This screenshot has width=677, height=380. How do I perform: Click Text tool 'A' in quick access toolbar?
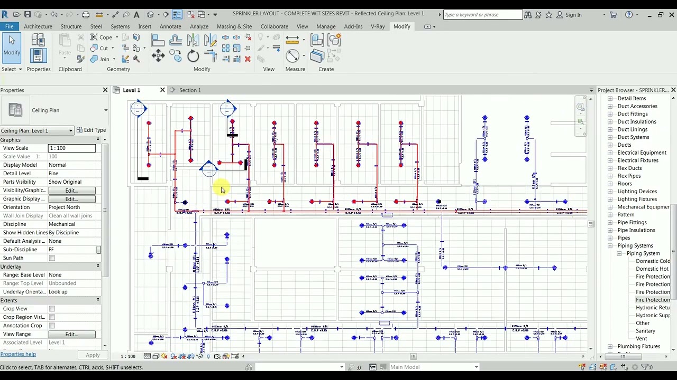click(x=136, y=14)
